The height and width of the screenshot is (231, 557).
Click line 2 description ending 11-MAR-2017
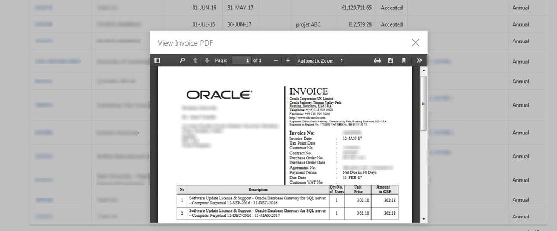[257, 213]
